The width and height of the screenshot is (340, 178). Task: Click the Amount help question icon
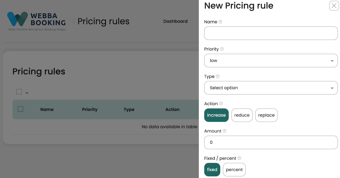coord(224,131)
